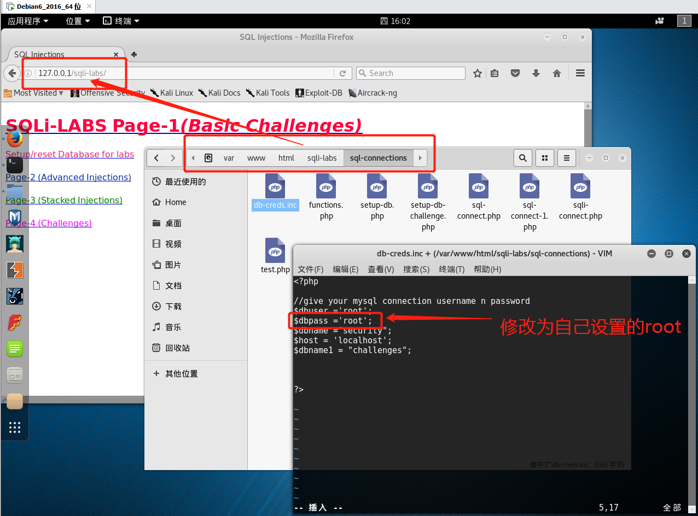The height and width of the screenshot is (516, 698).
Task: Open the Pocket icon in Firefox toolbar
Action: tap(515, 73)
